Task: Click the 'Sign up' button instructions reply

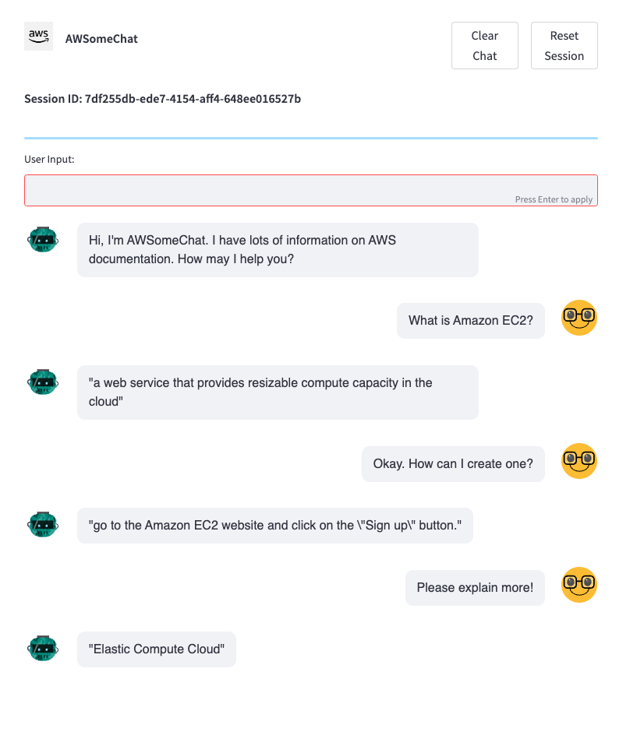Action: pos(275,526)
